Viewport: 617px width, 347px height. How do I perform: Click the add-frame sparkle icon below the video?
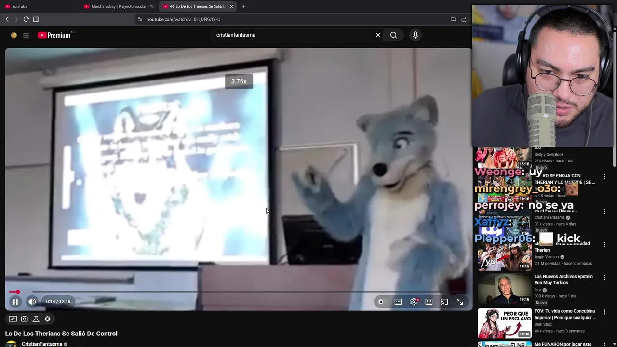13,319
